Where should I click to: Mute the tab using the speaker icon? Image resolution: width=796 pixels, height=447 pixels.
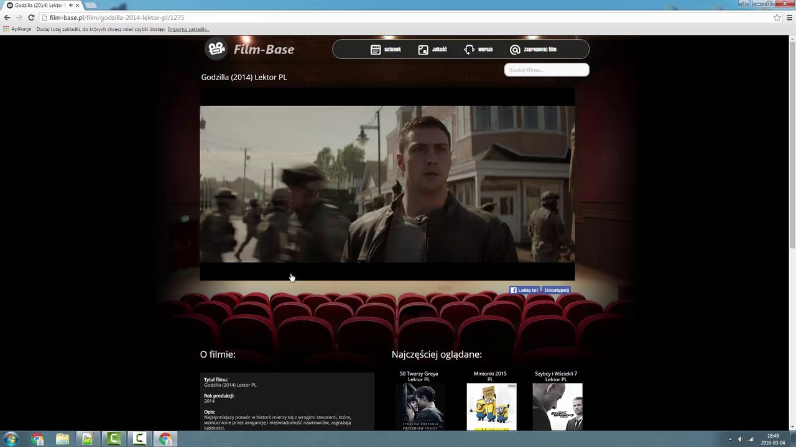point(71,5)
